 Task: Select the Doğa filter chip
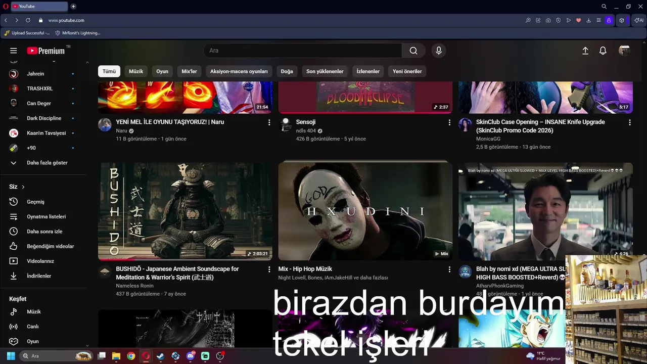point(287,71)
